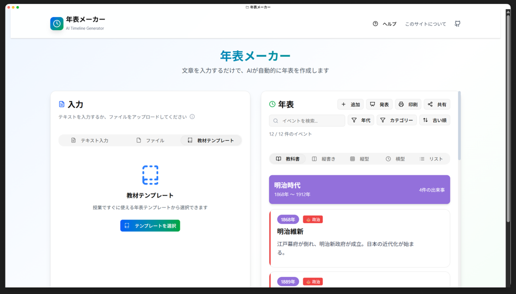
Task: Select the 縦書き view mode
Action: 323,159
